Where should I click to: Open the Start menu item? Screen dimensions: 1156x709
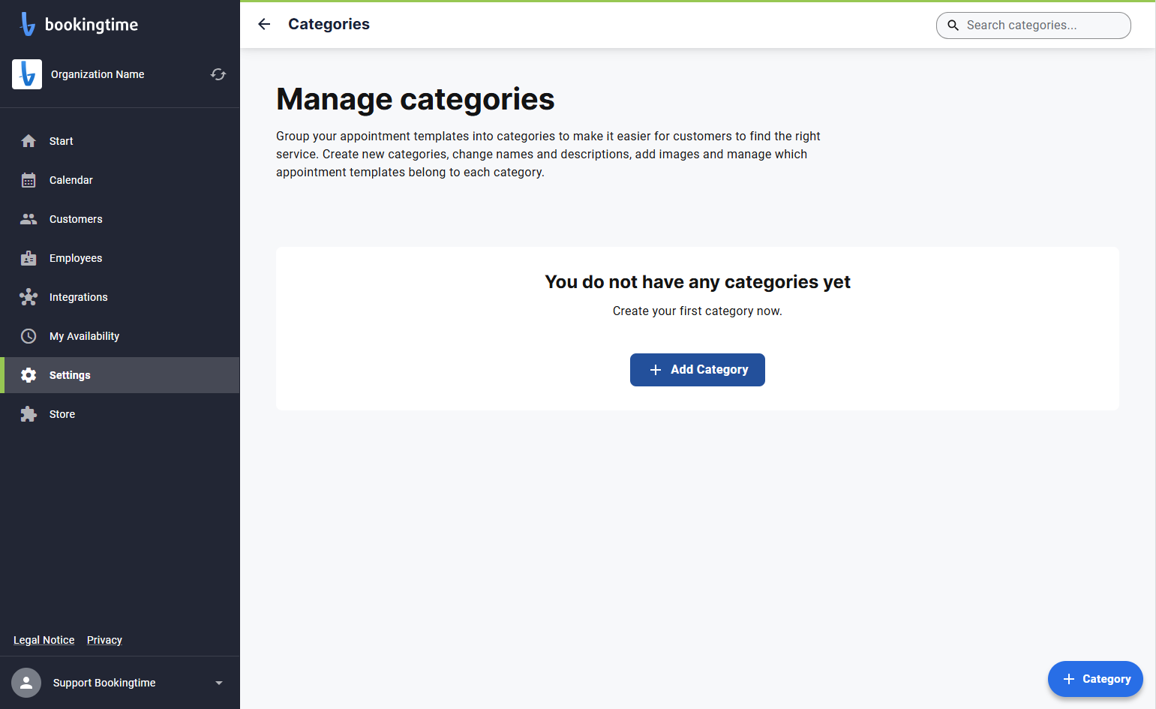(x=120, y=141)
